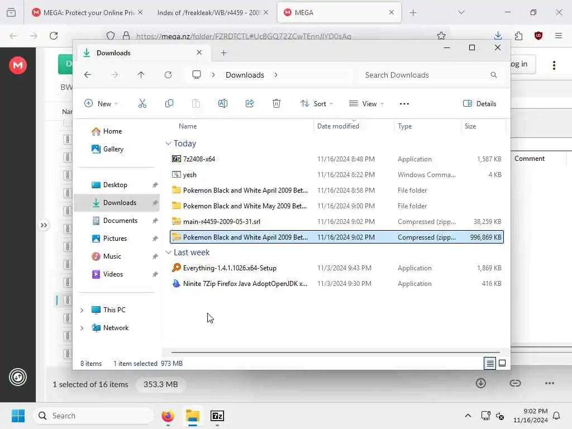Select Pictures in navigation pane

(x=115, y=238)
